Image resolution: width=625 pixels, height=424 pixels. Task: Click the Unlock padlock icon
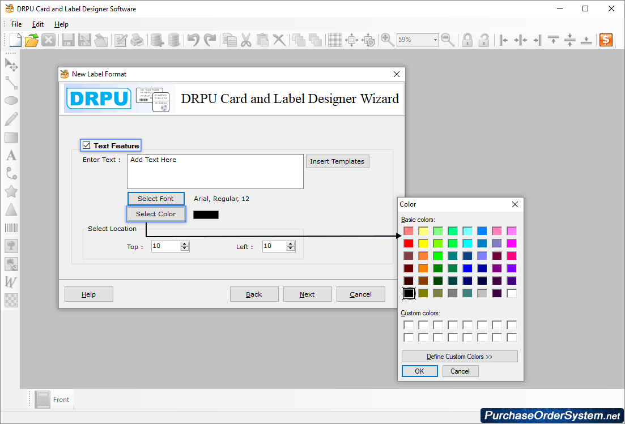484,40
